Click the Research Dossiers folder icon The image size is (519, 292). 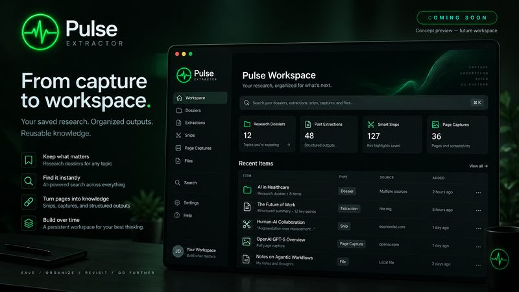pos(247,124)
